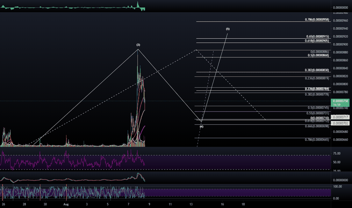The height and width of the screenshot is (208, 352).
Task: Select the 0.5(0.00000868) Fibonacci label
Action: [318, 55]
